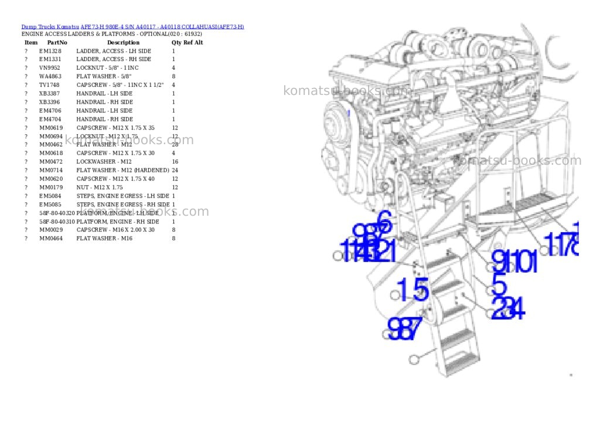Click description STEPS, ENGINE EGRESS - LH SIDE
The width and height of the screenshot is (600, 425).
pos(123,196)
